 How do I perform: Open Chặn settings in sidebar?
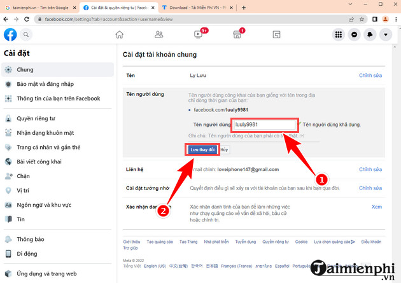[57, 176]
